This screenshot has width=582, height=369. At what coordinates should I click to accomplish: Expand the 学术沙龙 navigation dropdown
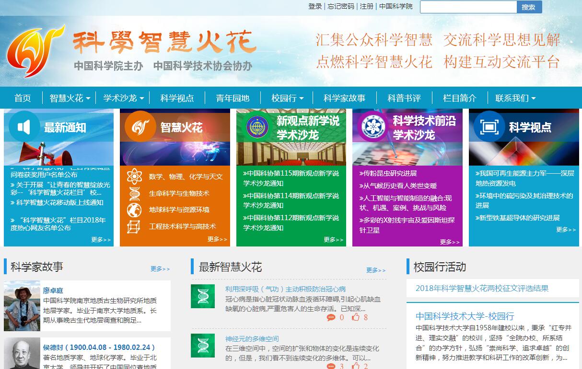[x=123, y=98]
